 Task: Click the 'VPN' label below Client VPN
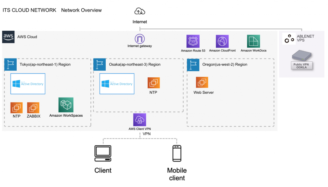(x=147, y=134)
